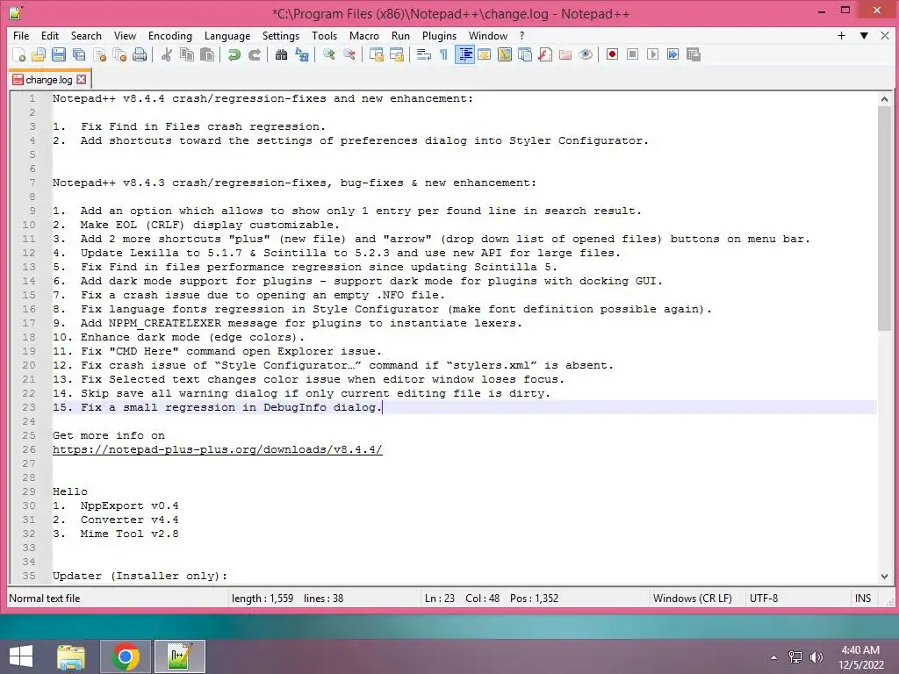Open the Macro menu
Screen dimensions: 899x674
[364, 35]
